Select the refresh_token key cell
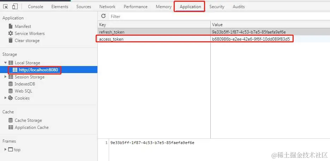The width and height of the screenshot is (330, 161). click(x=154, y=32)
